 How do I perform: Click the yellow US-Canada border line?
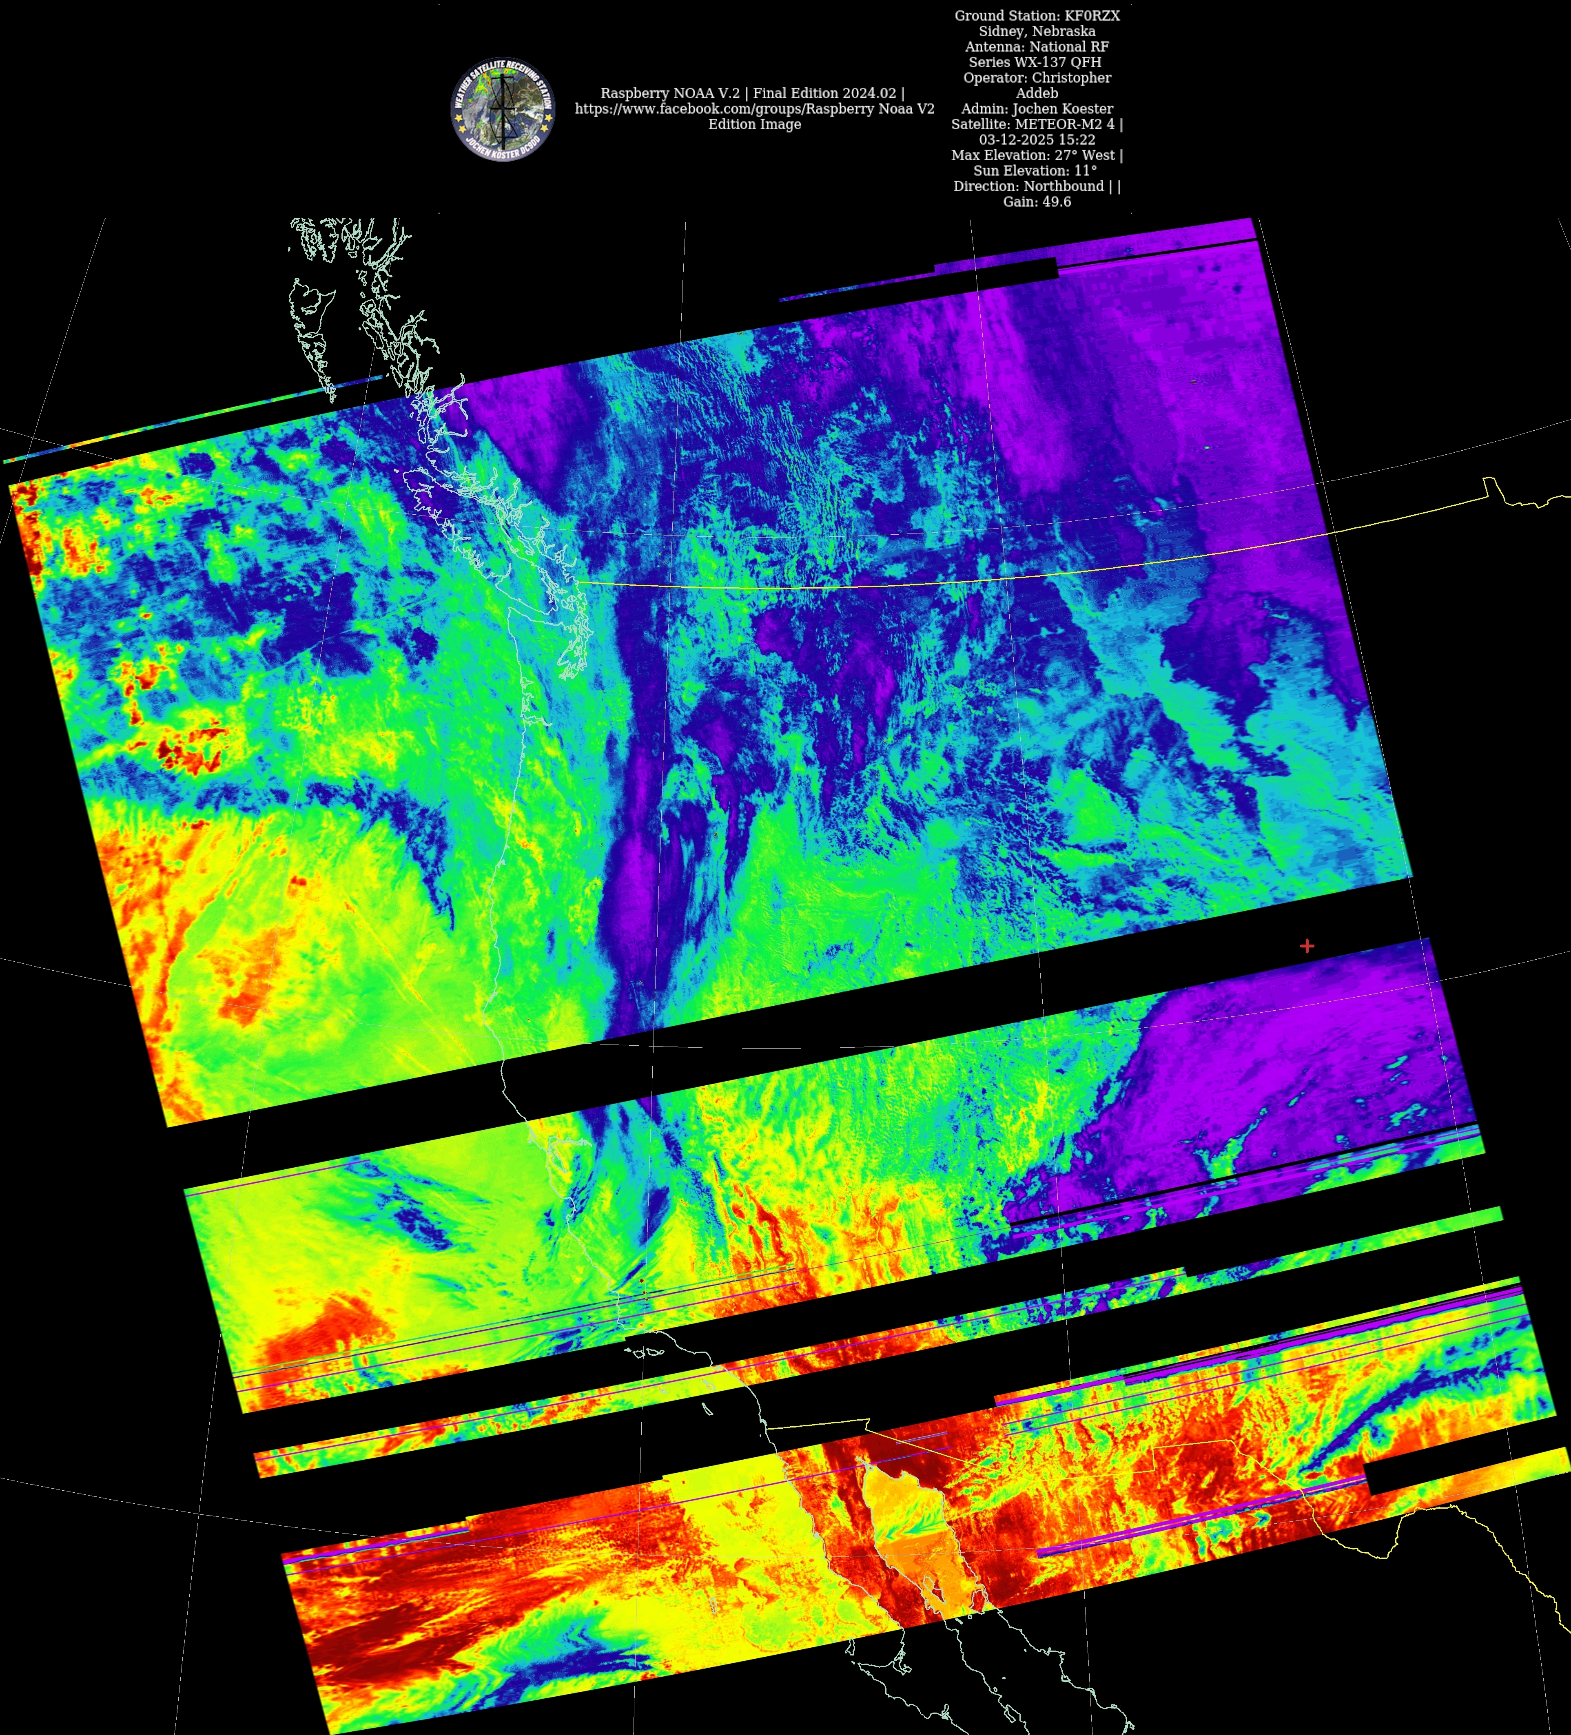click(x=861, y=587)
